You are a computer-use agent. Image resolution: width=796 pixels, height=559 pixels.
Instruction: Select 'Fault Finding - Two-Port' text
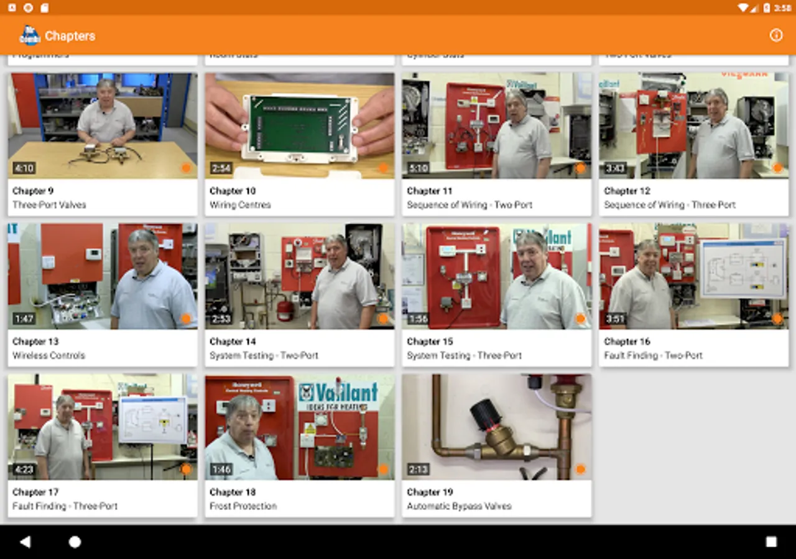(x=653, y=356)
